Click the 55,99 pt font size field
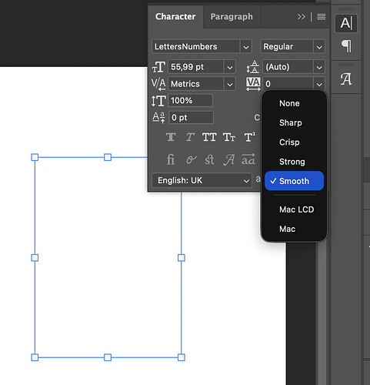This screenshot has width=370, height=385. tap(196, 67)
